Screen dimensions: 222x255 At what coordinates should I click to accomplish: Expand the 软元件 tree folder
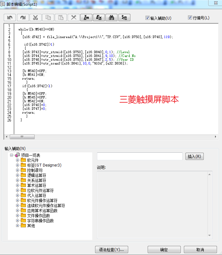click(x=18, y=160)
